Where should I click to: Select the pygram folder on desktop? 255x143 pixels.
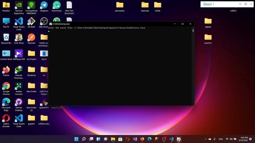(x=31, y=120)
